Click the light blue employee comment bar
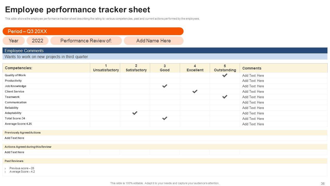This screenshot has height=186, width=330. (165, 57)
